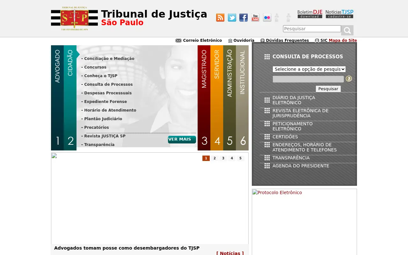Viewport: 408px width, 255px height.
Task: Open the ADMINISTRAÇÃO tab
Action: [229, 98]
